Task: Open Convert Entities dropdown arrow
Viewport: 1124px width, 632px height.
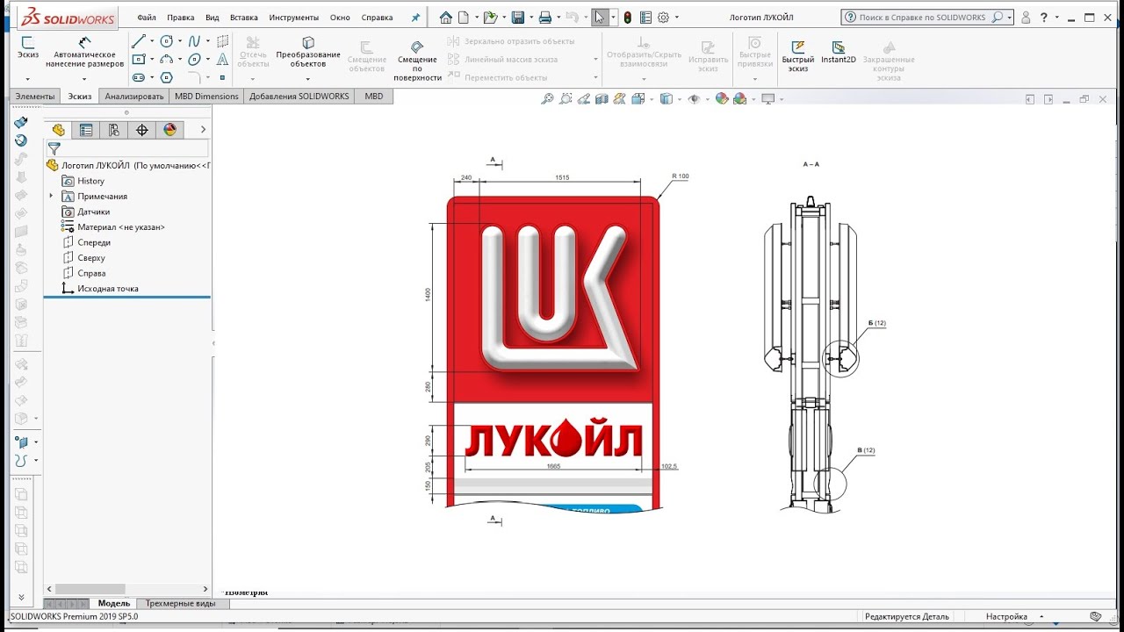Action: tap(308, 79)
